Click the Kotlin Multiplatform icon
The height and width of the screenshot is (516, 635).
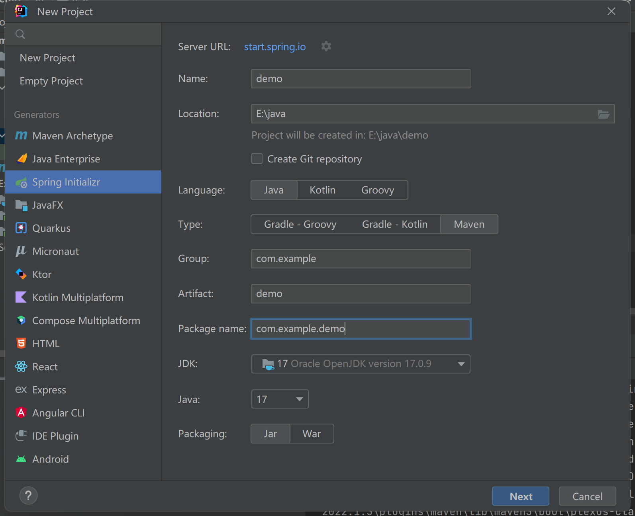click(x=21, y=297)
